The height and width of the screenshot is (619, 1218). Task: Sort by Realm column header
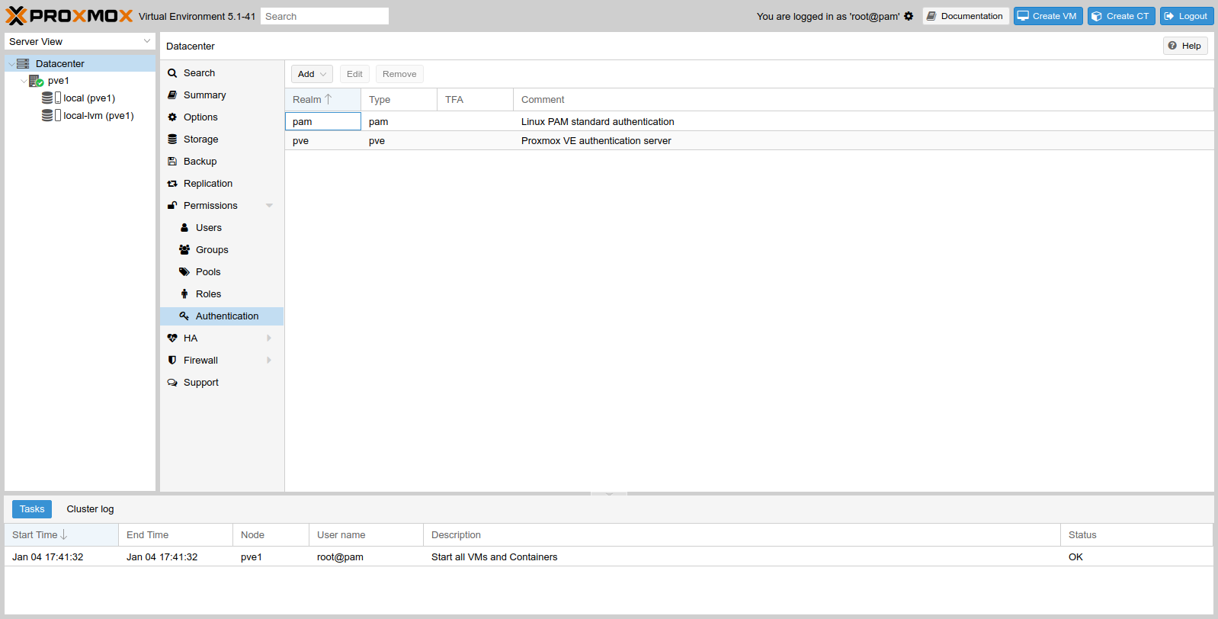tap(322, 100)
